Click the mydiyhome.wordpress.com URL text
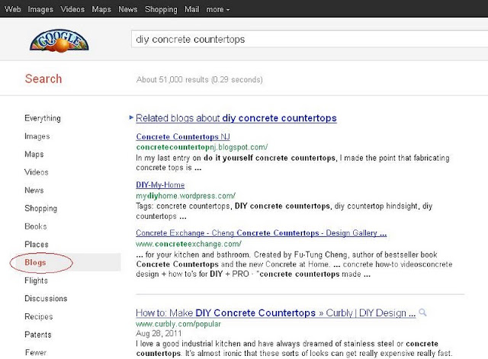The height and width of the screenshot is (359, 488). tap(185, 196)
